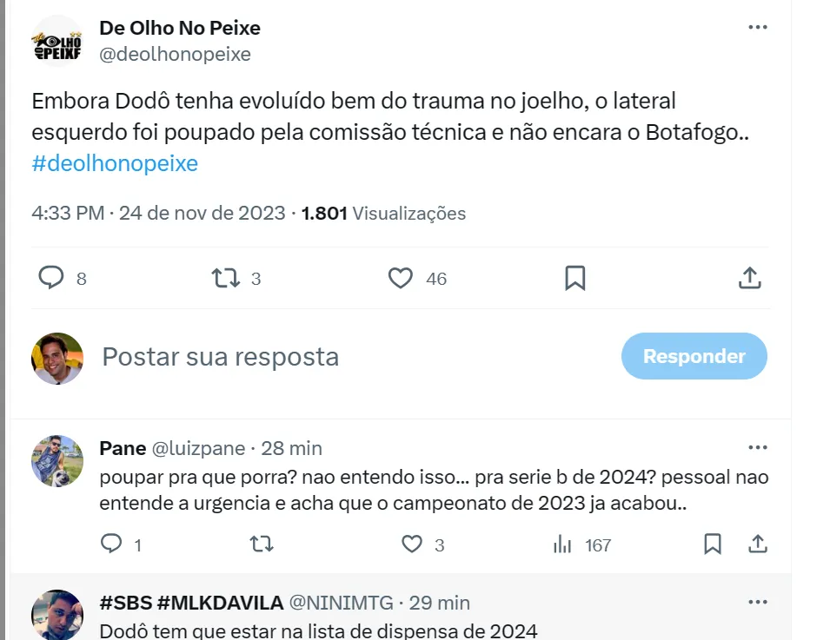Like the De Olho No Peixe tweet
The height and width of the screenshot is (640, 830).
400,278
